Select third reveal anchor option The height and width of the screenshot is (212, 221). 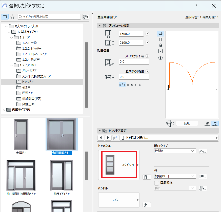[x=132, y=84]
